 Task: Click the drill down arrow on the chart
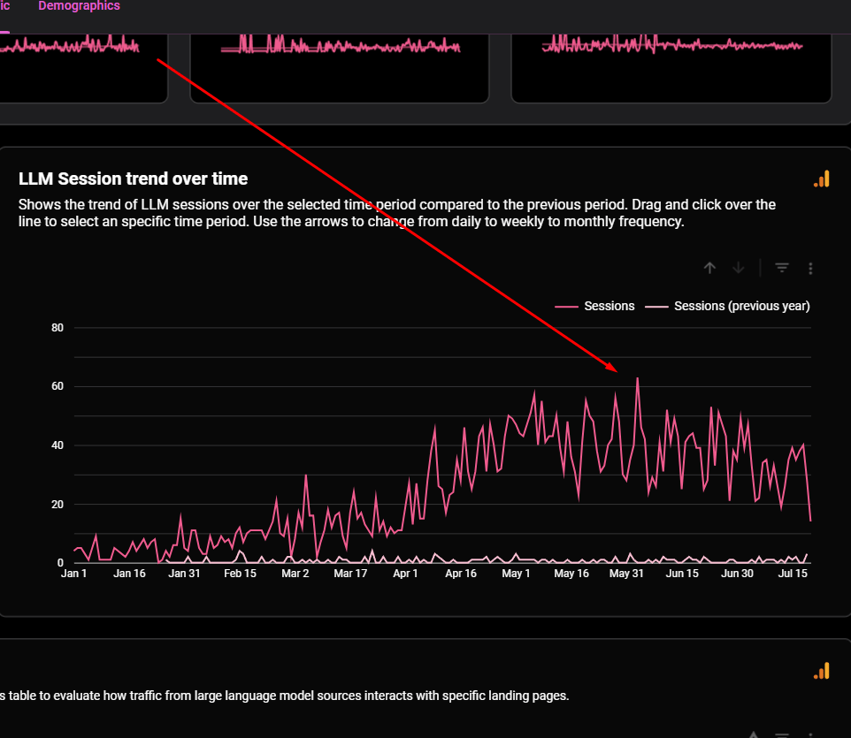coord(739,268)
